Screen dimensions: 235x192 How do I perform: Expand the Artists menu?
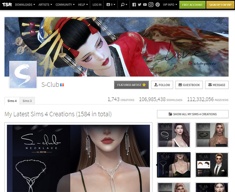pos(45,5)
